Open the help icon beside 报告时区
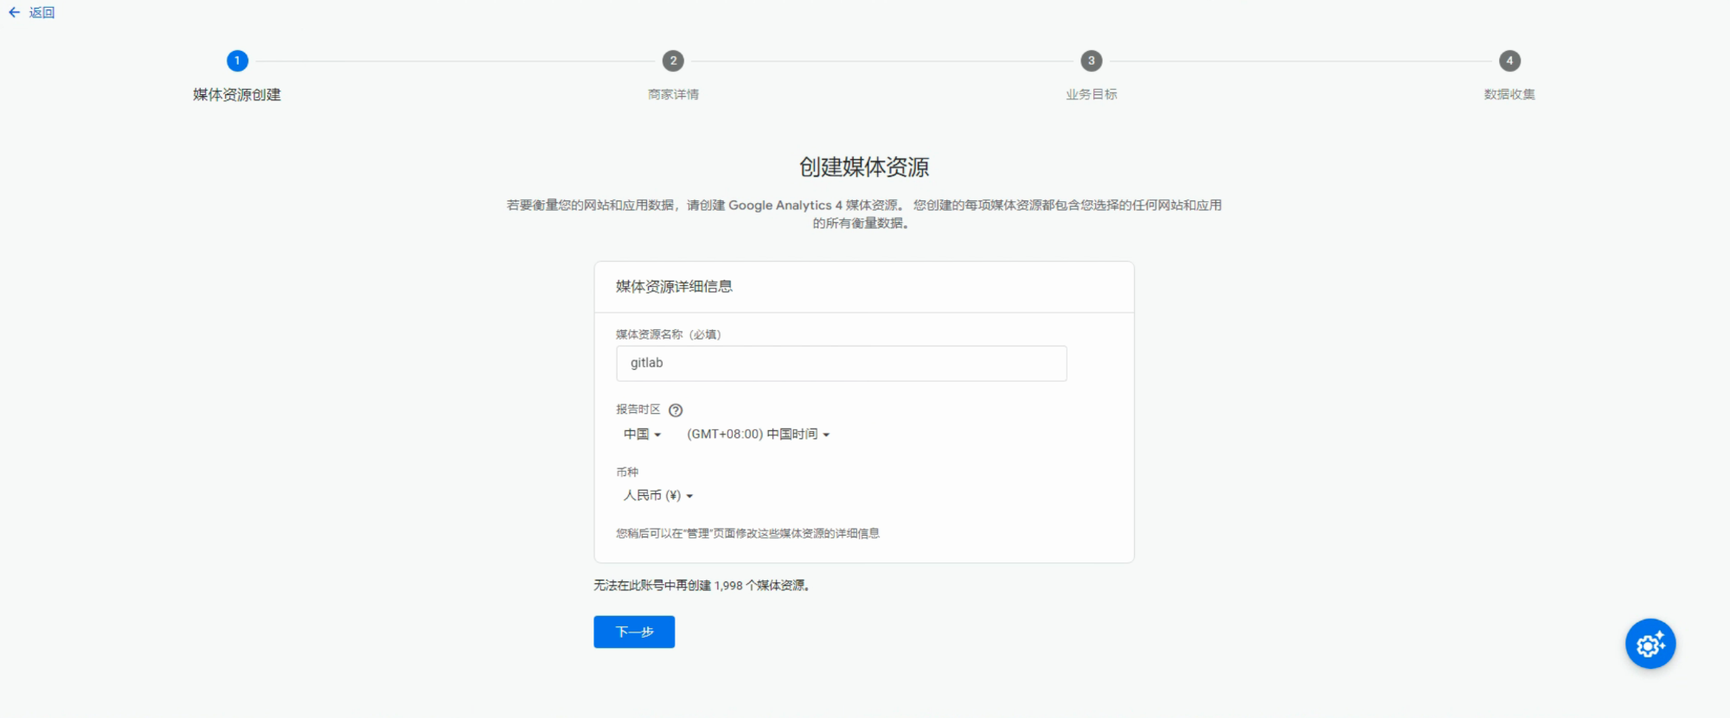The height and width of the screenshot is (718, 1730). (676, 410)
